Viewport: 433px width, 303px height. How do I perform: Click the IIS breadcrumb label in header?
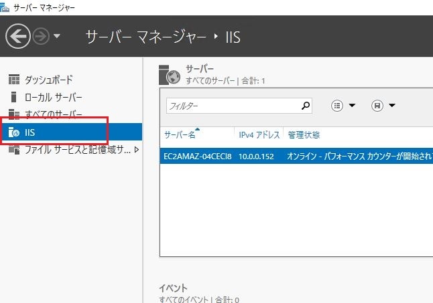pos(233,37)
